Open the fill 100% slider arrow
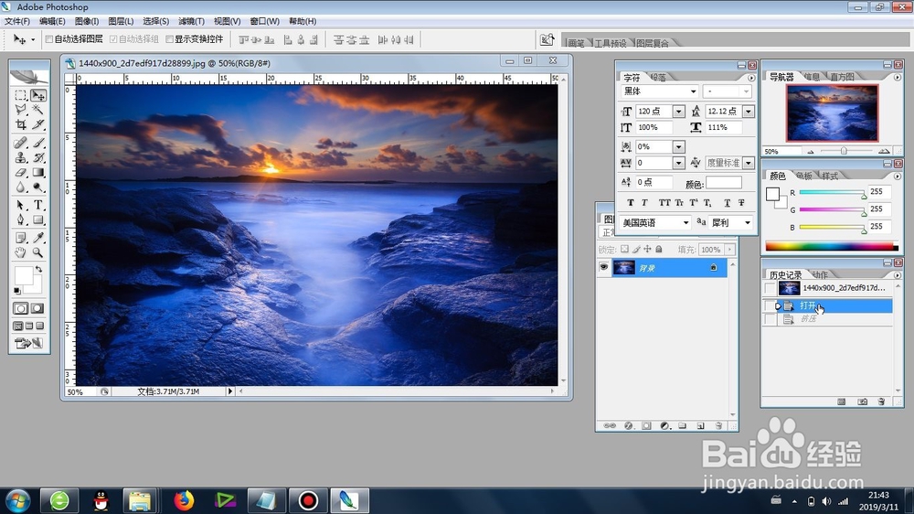 [729, 249]
